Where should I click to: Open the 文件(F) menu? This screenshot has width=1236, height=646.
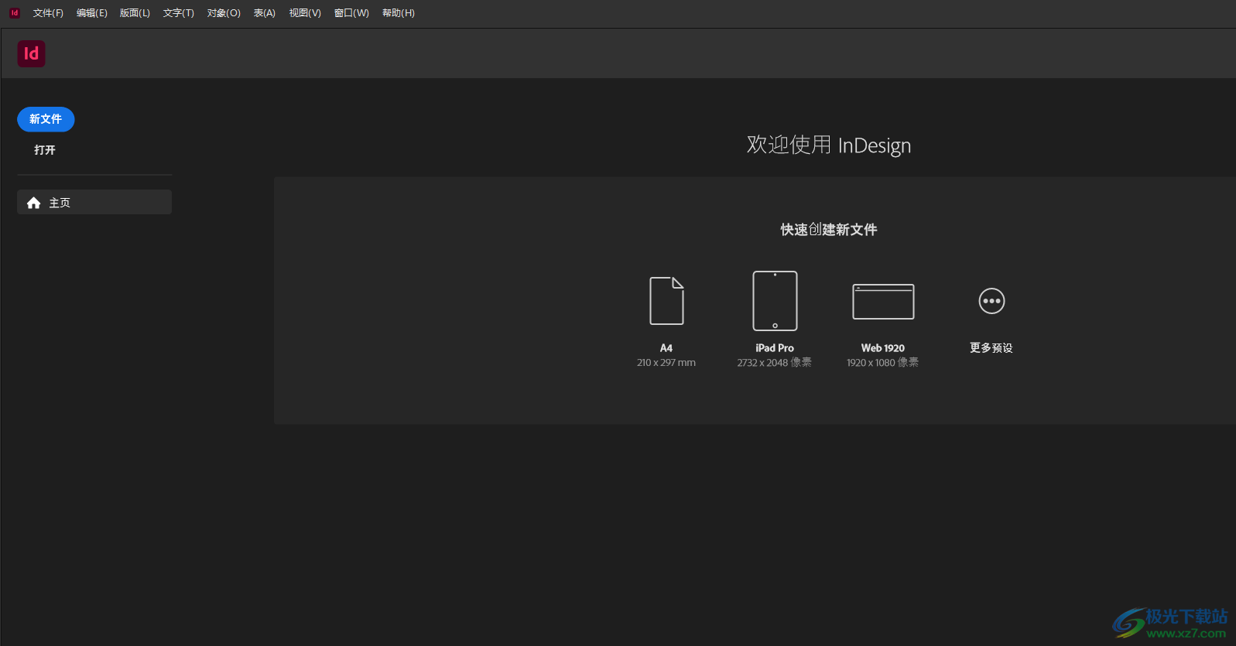tap(48, 13)
